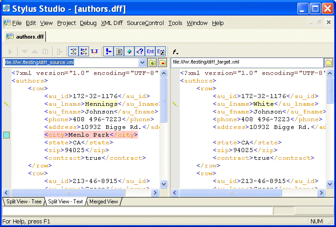Toggle the first tree-diff toolbar button
The height and width of the screenshot is (227, 336).
coord(73,52)
